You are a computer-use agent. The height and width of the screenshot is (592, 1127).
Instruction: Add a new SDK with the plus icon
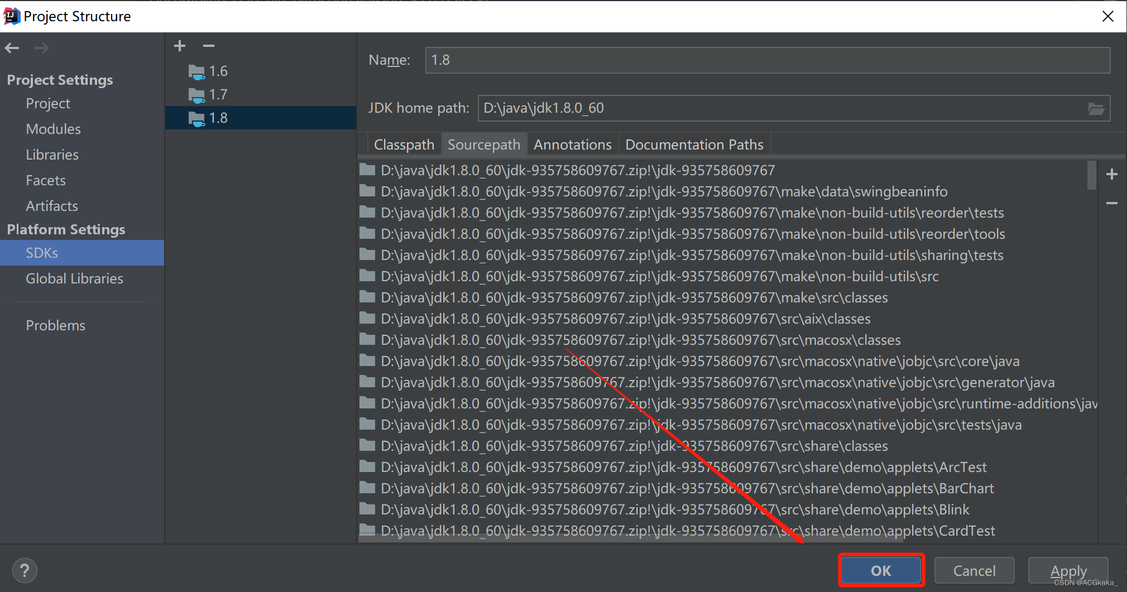tap(179, 46)
